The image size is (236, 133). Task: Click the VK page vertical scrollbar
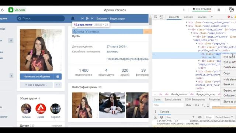pos(150,21)
